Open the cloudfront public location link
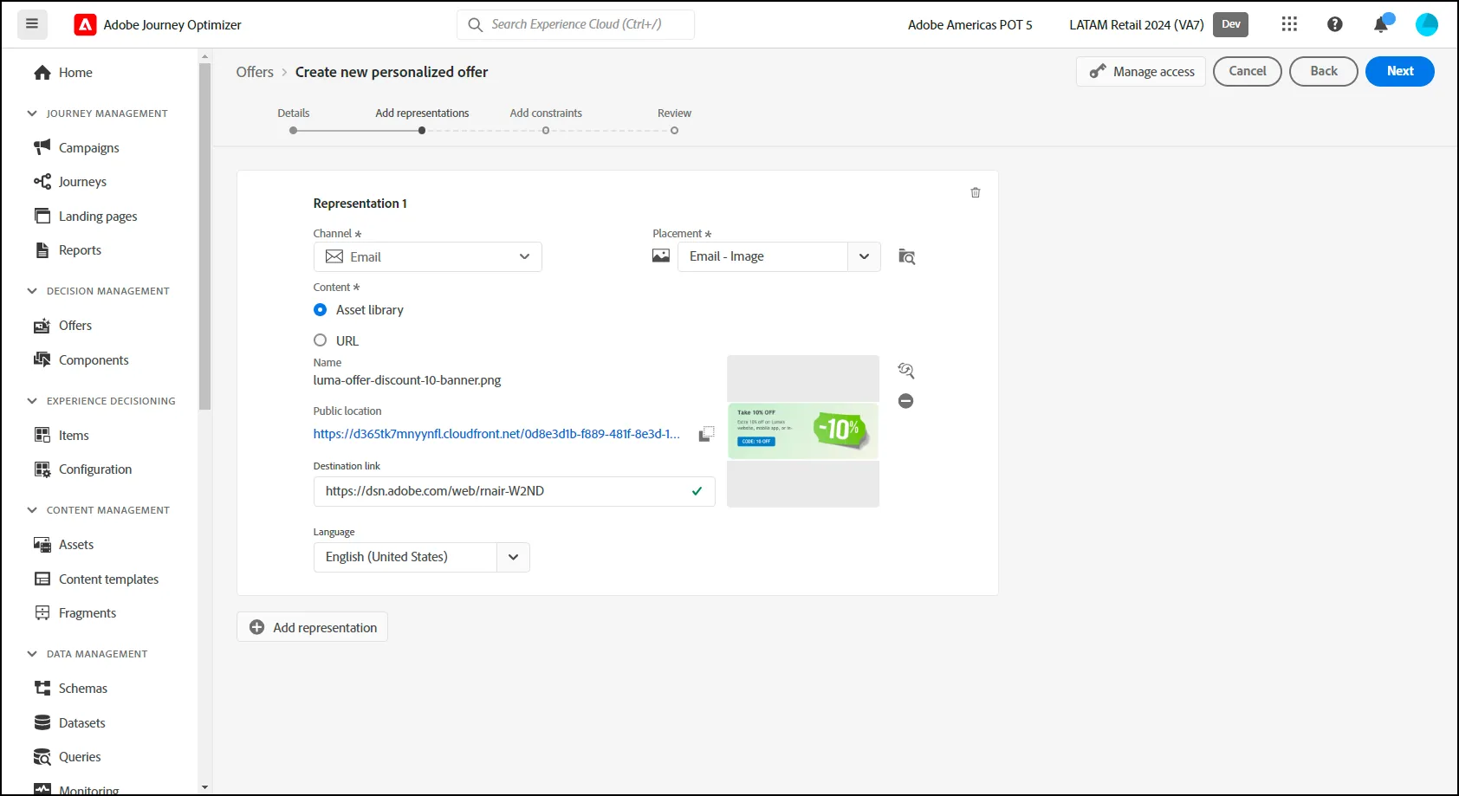The width and height of the screenshot is (1459, 796). coord(496,434)
